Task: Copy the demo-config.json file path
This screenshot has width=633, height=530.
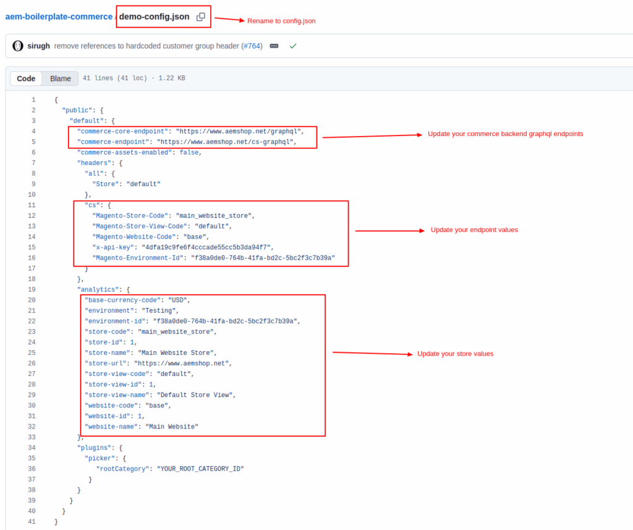Action: [x=201, y=17]
